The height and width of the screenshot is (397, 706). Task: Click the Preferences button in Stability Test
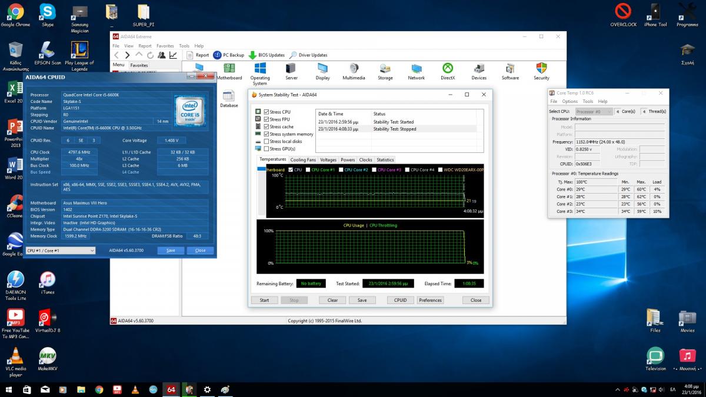tap(430, 300)
